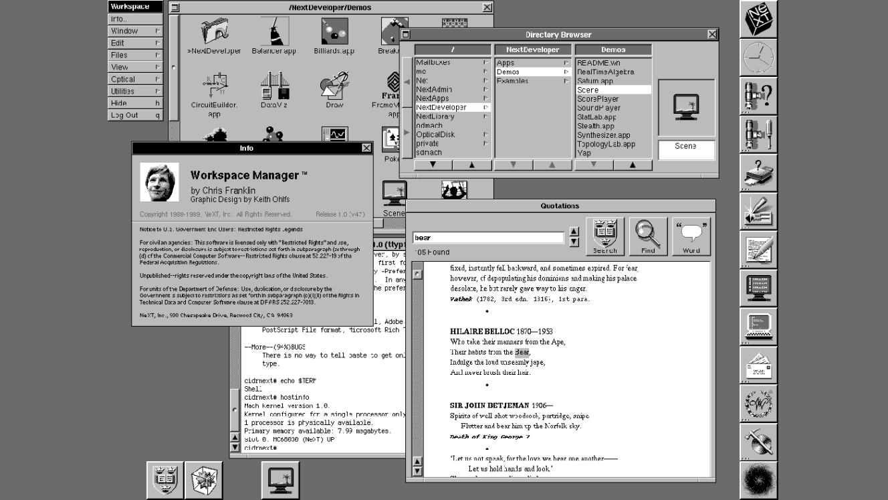Screen dimensions: 888x500
Task: Choose Hide in the Workspace menu
Action: coord(136,103)
